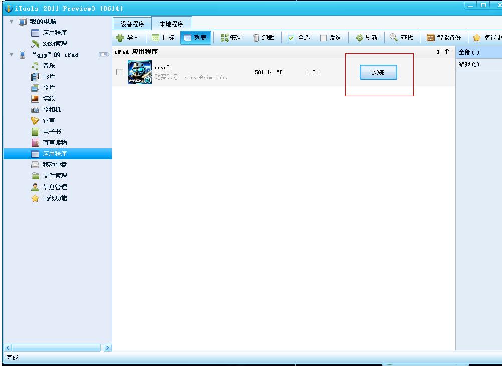
Task: Select highlighted 应用程序 under iPad
Action: pos(58,154)
